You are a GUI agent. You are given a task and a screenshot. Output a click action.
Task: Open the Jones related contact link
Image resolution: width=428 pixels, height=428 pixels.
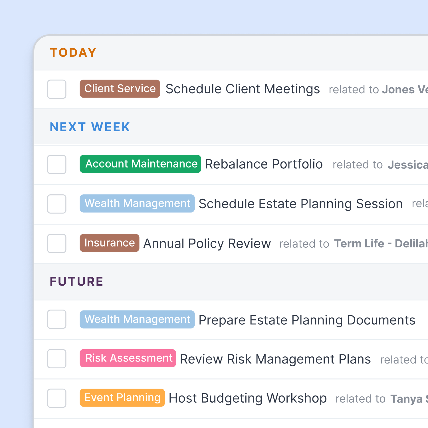click(405, 89)
